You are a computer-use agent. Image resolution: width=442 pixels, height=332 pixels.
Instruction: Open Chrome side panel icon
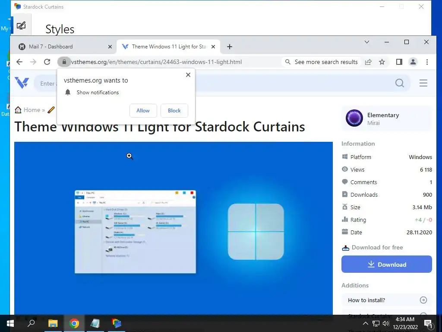click(399, 62)
